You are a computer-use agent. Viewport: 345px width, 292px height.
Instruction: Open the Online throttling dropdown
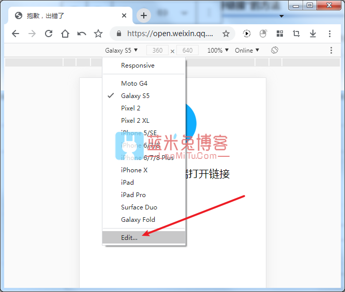pyautogui.click(x=247, y=51)
